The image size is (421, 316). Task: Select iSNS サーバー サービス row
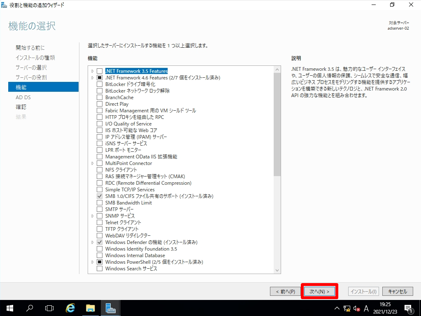[126, 144]
